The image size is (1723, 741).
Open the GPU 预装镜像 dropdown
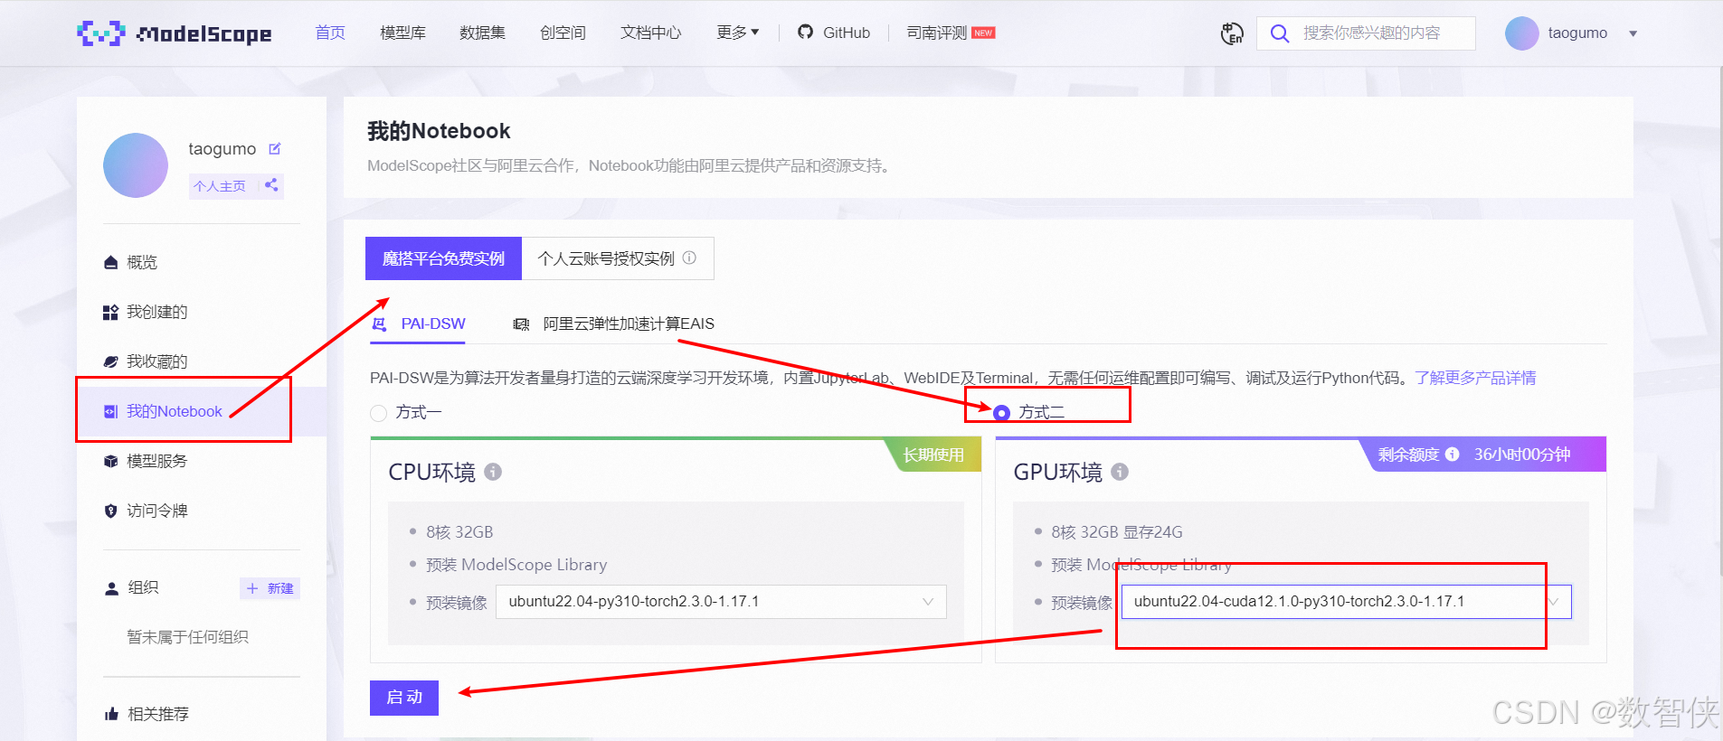tap(1346, 602)
